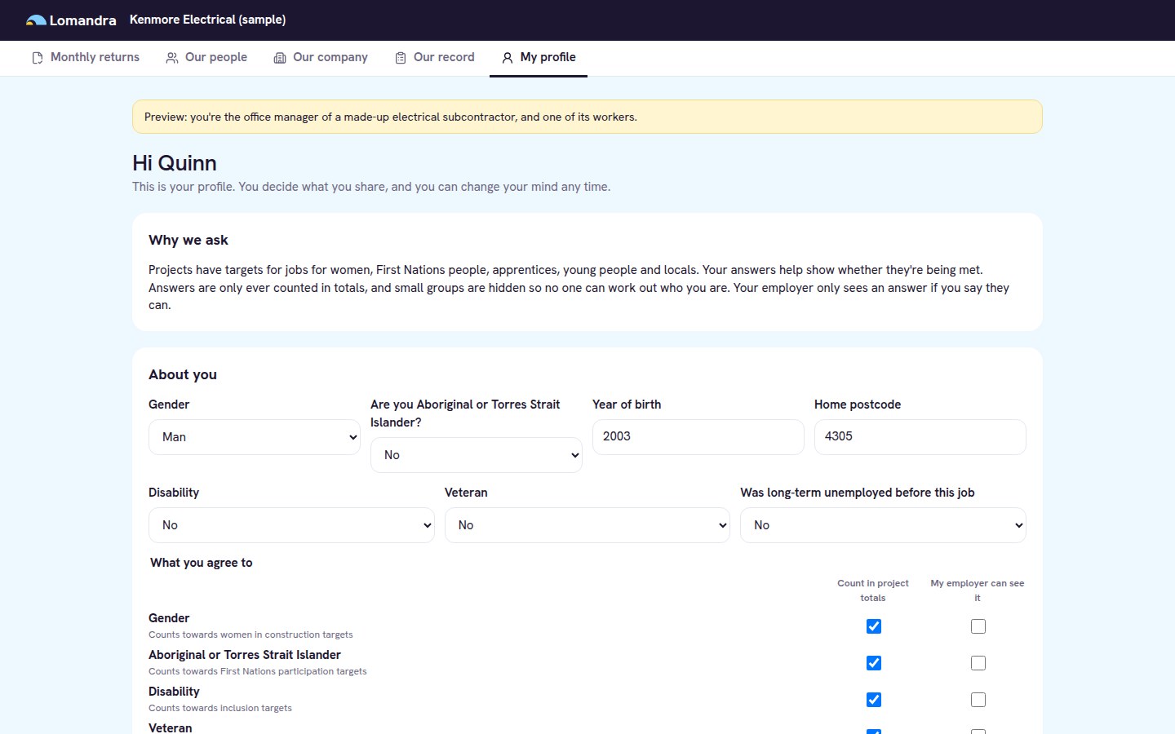Click the My profile person icon
This screenshot has height=734, width=1175.
(508, 58)
